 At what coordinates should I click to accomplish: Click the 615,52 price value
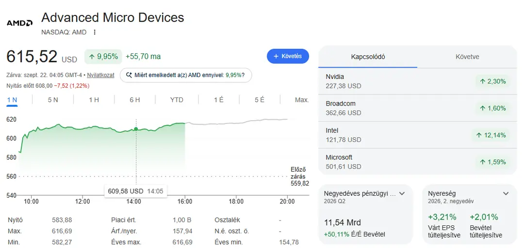coord(32,56)
